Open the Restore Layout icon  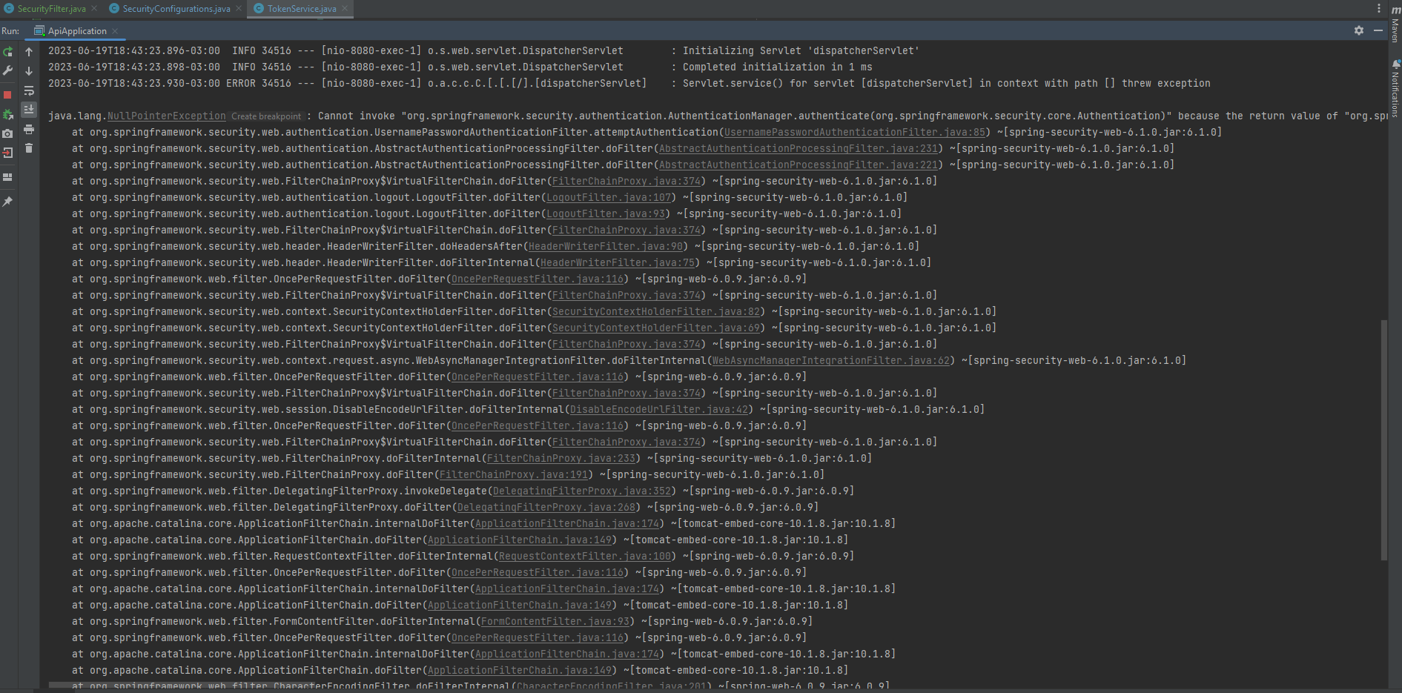pos(8,177)
